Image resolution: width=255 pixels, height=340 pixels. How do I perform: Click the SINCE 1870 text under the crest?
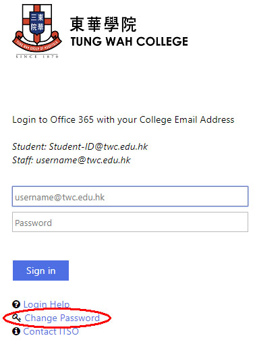(37, 57)
